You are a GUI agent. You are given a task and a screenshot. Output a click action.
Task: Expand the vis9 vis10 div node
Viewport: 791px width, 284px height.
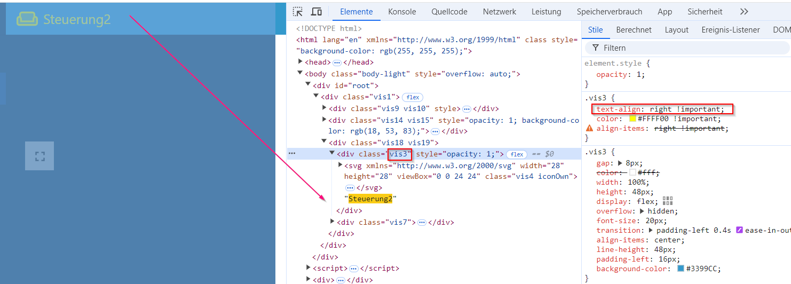[x=325, y=108]
